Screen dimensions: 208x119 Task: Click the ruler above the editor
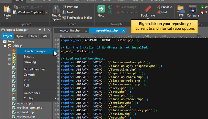click(x=131, y=36)
